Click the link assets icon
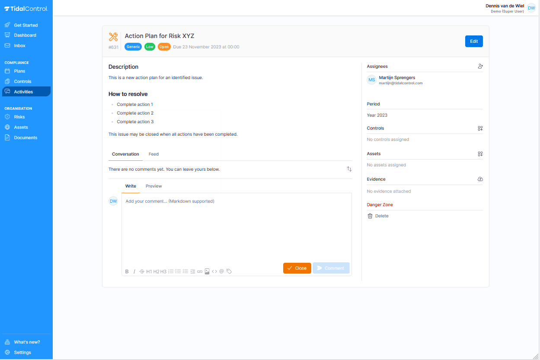Viewport: 540px width, 360px height. pos(480,153)
